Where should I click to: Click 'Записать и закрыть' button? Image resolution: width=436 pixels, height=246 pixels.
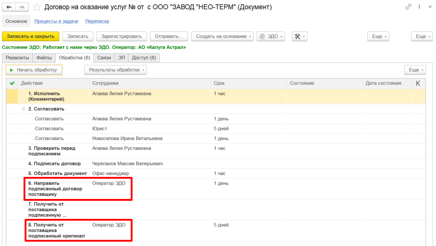(x=30, y=36)
